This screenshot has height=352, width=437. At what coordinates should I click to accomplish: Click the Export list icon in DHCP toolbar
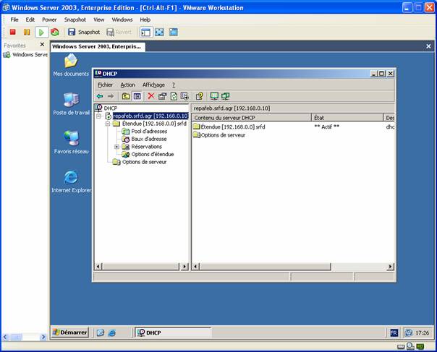184,96
